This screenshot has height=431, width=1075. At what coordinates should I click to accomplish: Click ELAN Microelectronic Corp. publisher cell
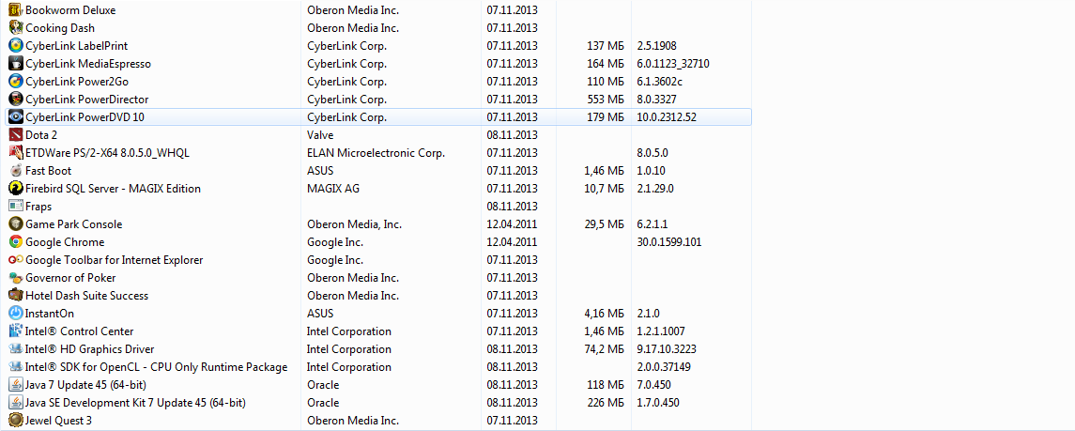[376, 153]
